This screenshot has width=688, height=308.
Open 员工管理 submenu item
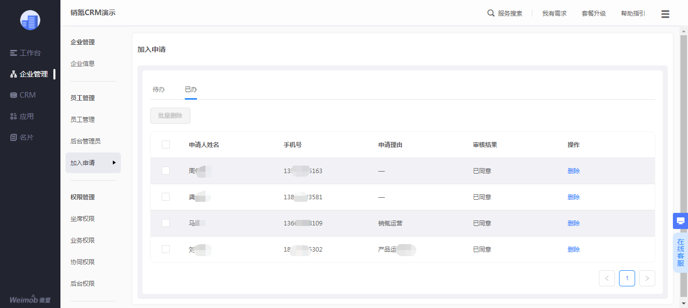point(83,120)
